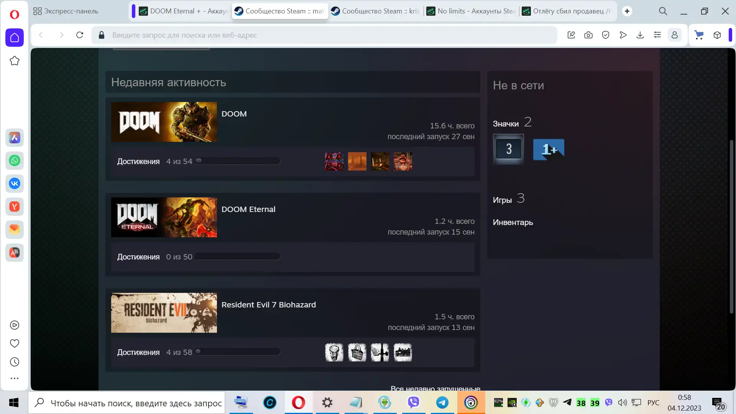Open the VK messenger sidebar icon

(x=15, y=184)
